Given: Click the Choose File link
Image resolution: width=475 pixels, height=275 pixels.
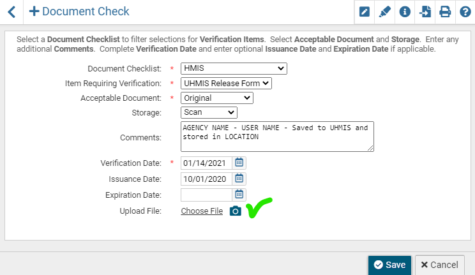Looking at the screenshot, I should coord(202,211).
